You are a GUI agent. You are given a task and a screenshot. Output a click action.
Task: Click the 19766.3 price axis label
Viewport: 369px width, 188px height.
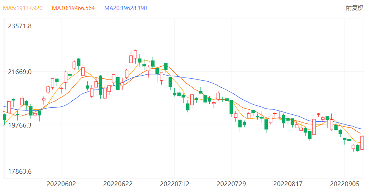pos(20,125)
